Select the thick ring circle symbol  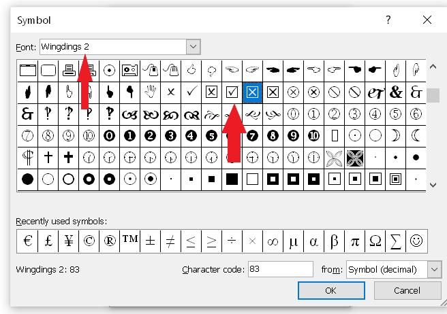coord(89,179)
